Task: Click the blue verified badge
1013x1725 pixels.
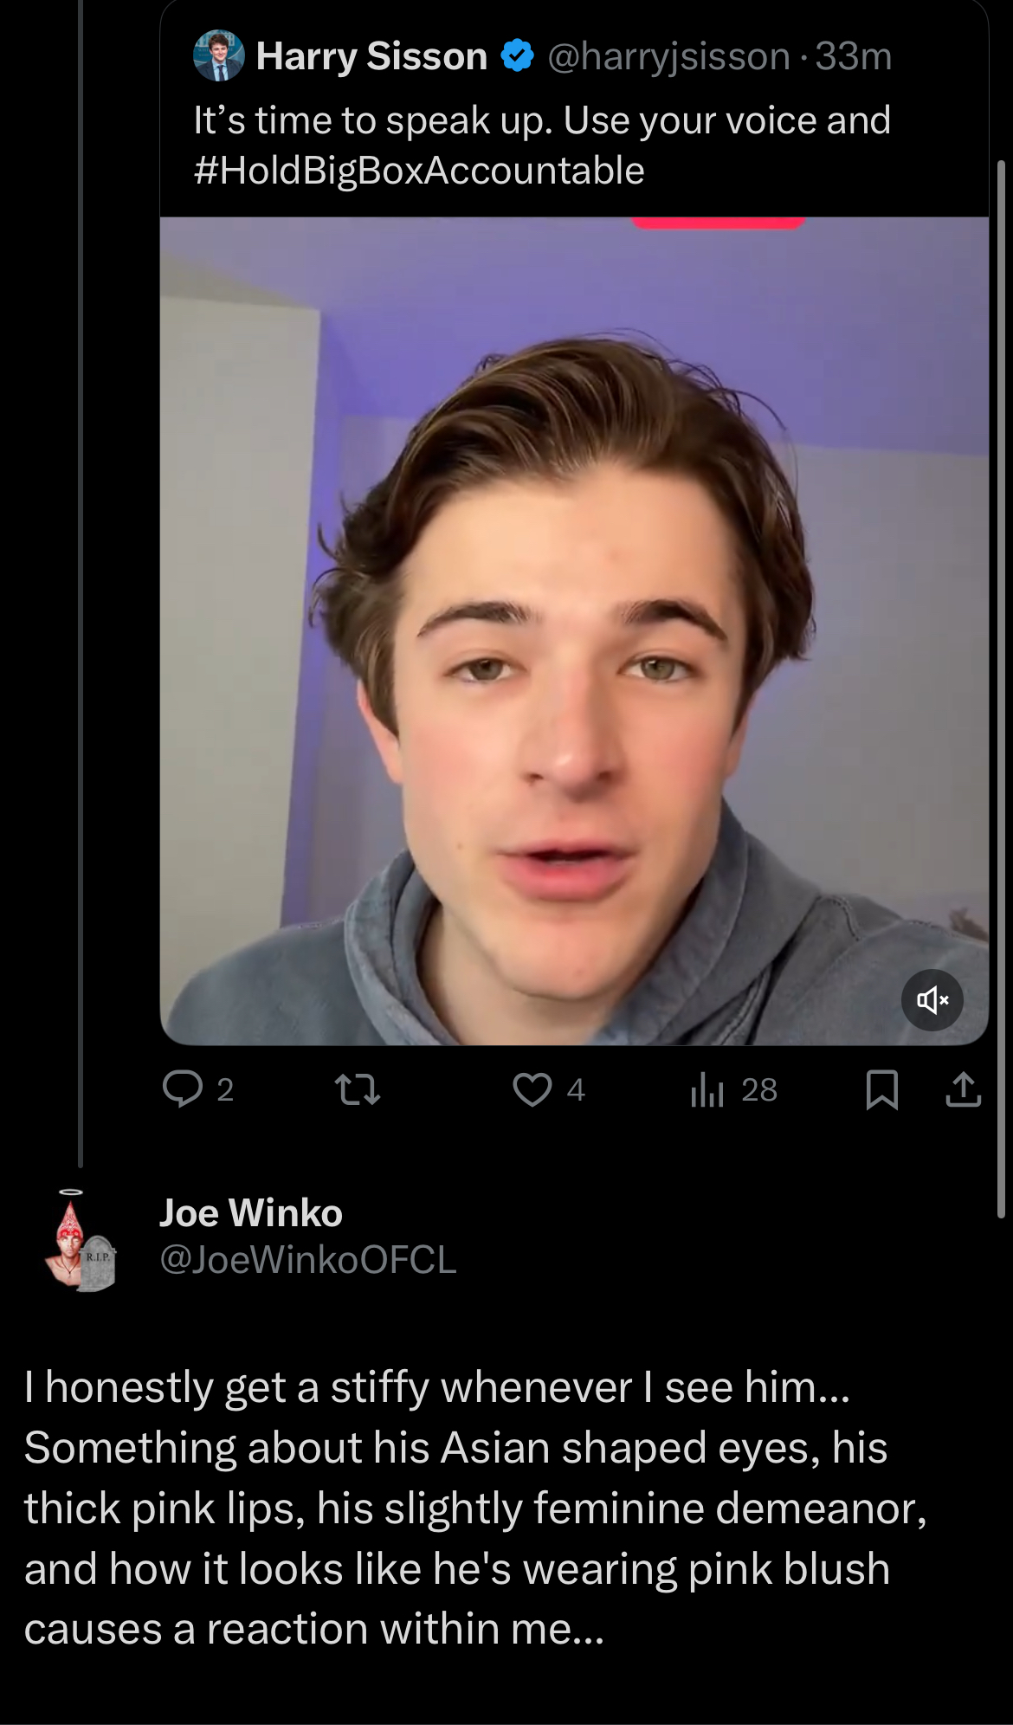Action: pyautogui.click(x=517, y=56)
